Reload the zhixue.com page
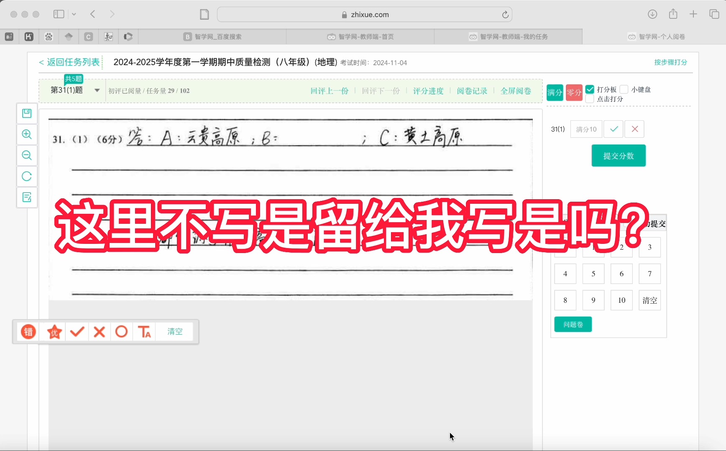Viewport: 726px width, 451px height. point(505,15)
